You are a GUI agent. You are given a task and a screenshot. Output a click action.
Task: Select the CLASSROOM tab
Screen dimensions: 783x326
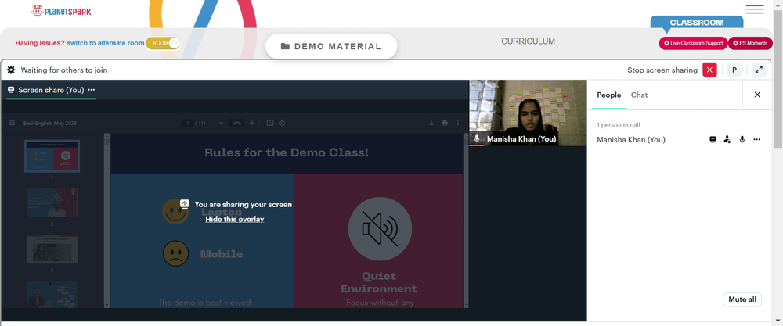(x=697, y=23)
